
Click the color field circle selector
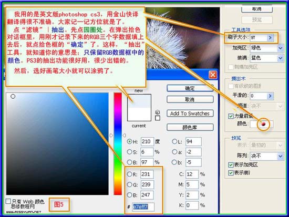click(13, 96)
